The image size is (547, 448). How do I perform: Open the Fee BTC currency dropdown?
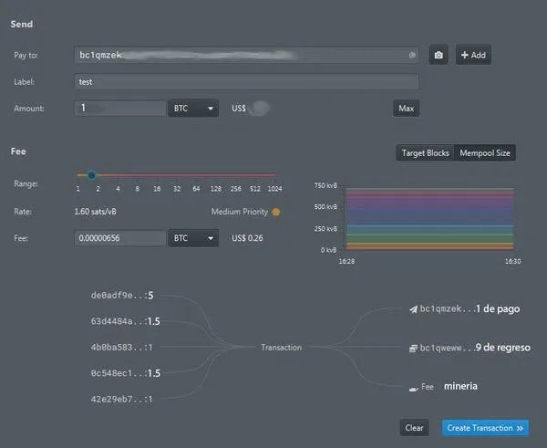(193, 238)
